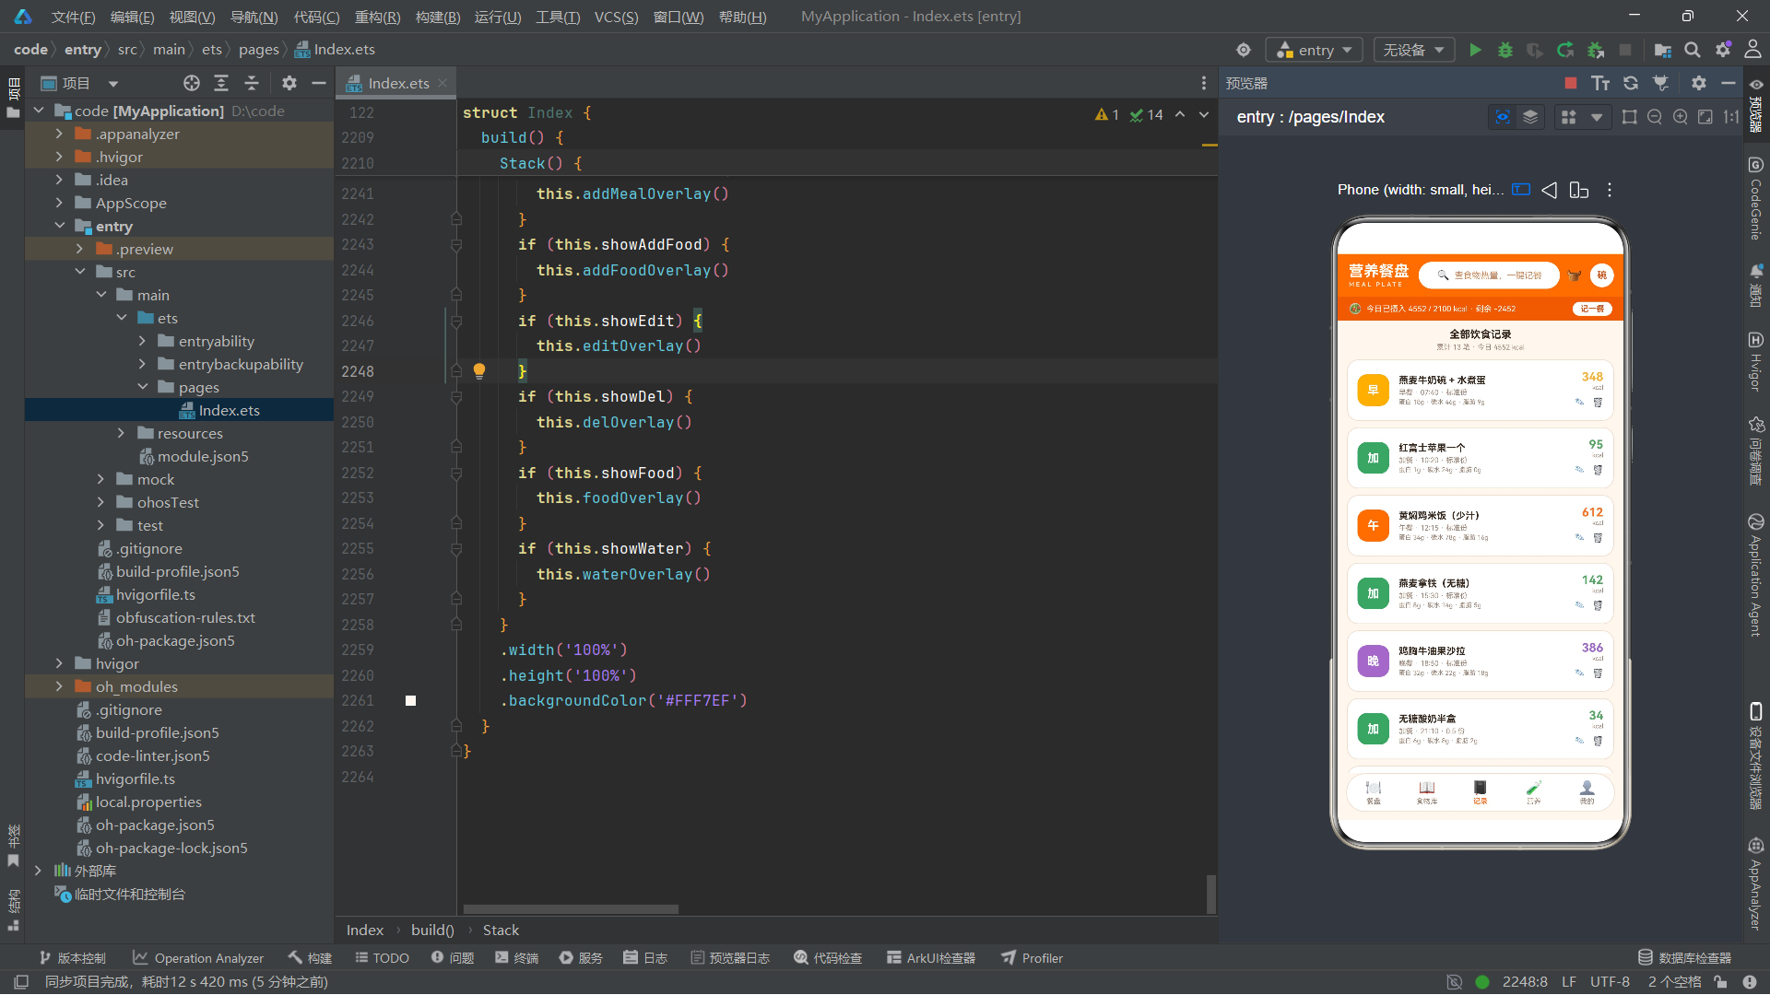Click the search field in phone preview
This screenshot has width=1770, height=995.
1489,275
